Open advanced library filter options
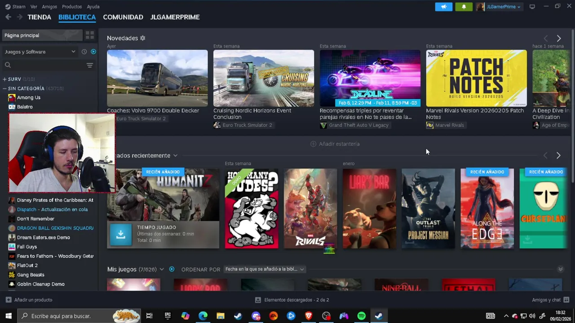 [90, 65]
